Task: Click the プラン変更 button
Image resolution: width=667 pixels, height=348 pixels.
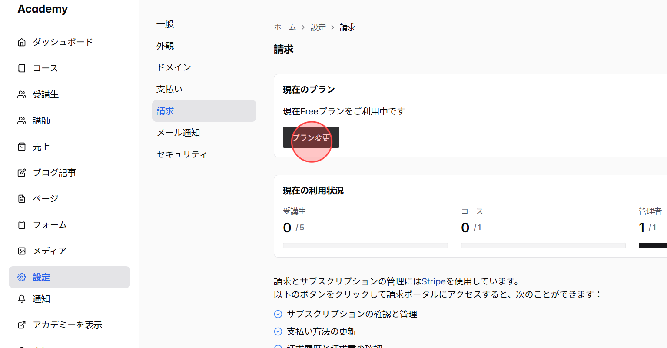Action: tap(311, 137)
